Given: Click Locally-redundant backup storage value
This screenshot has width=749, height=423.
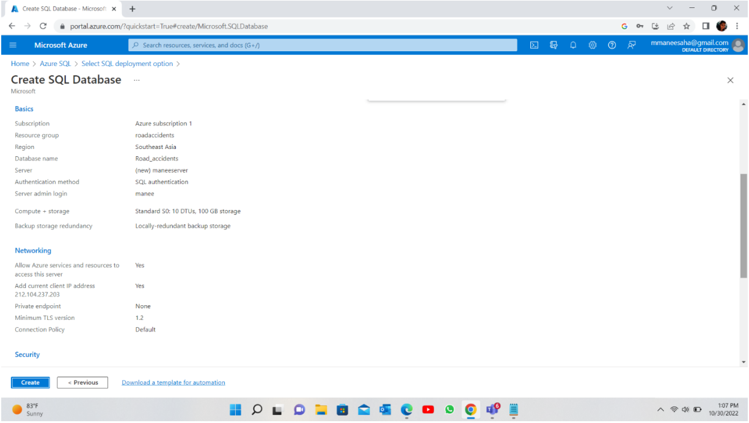Looking at the screenshot, I should [x=183, y=226].
